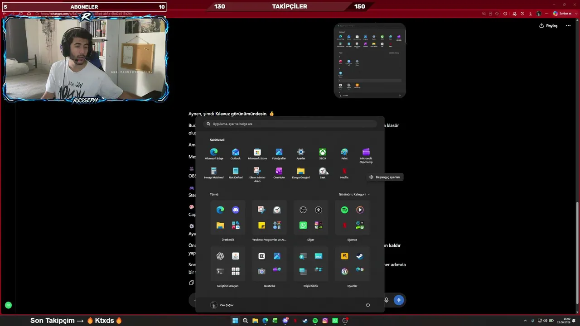The height and width of the screenshot is (326, 580).
Task: Open Instagram from the taskbar
Action: (325, 321)
